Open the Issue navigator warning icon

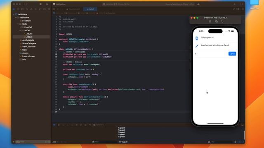click(x=31, y=9)
